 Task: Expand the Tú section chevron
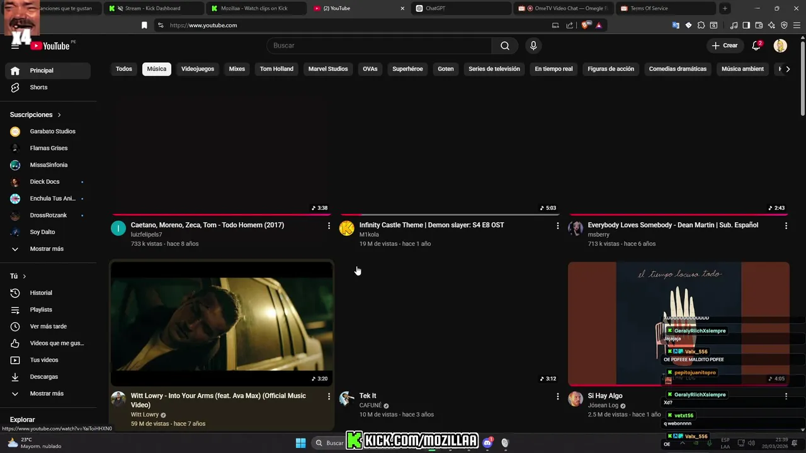(x=25, y=276)
